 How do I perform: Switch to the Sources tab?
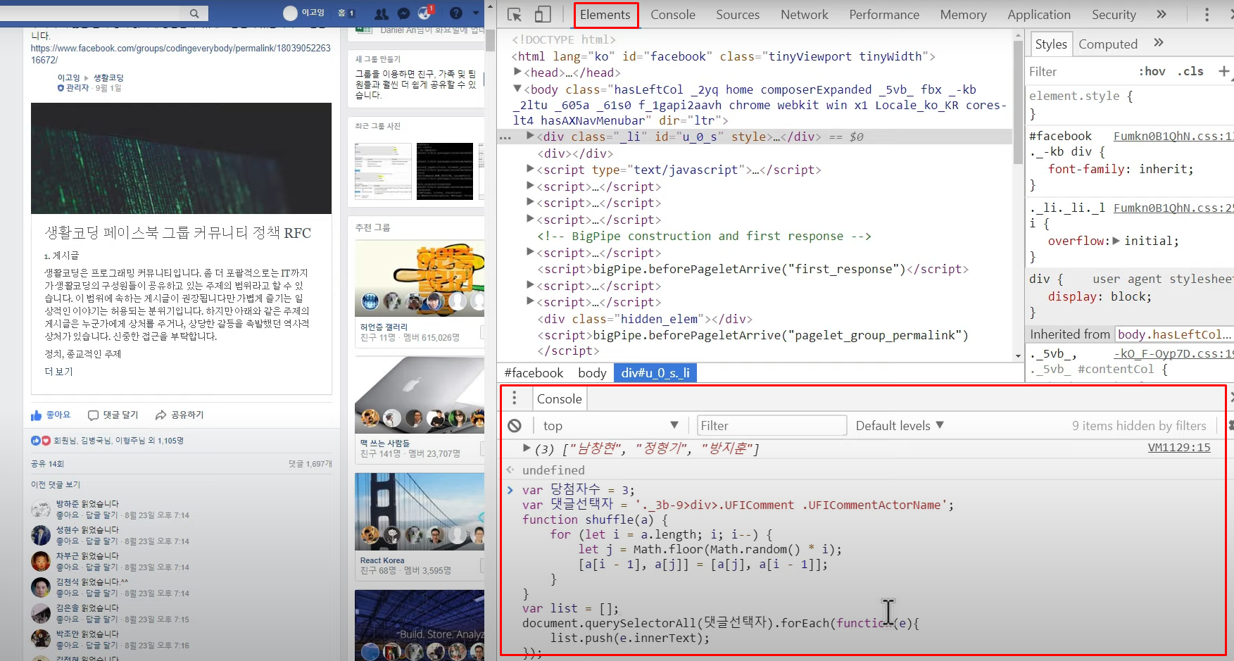[738, 15]
